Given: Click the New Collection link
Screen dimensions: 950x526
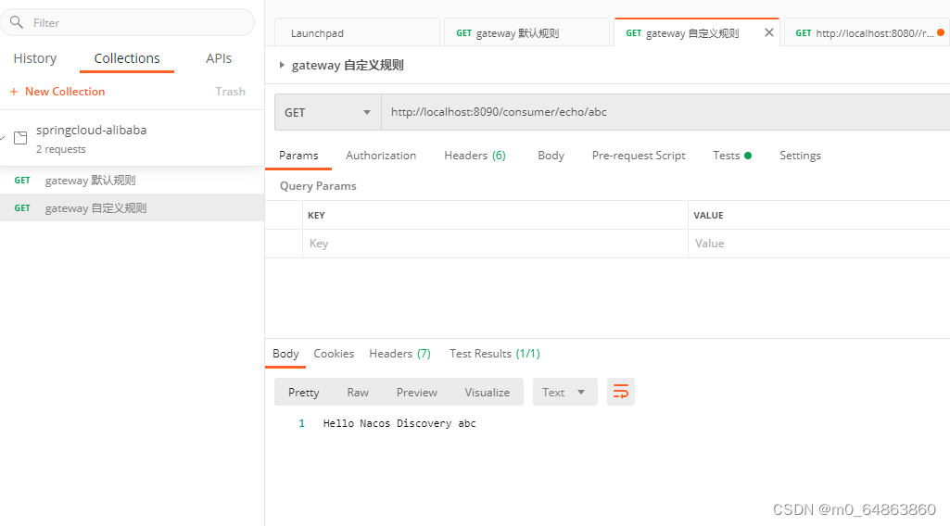Looking at the screenshot, I should click(65, 92).
